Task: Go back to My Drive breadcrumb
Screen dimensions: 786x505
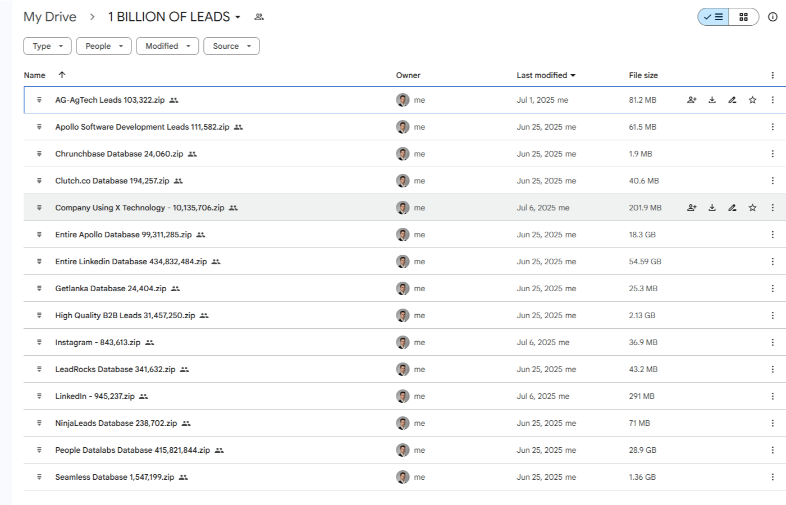Action: pyautogui.click(x=50, y=17)
